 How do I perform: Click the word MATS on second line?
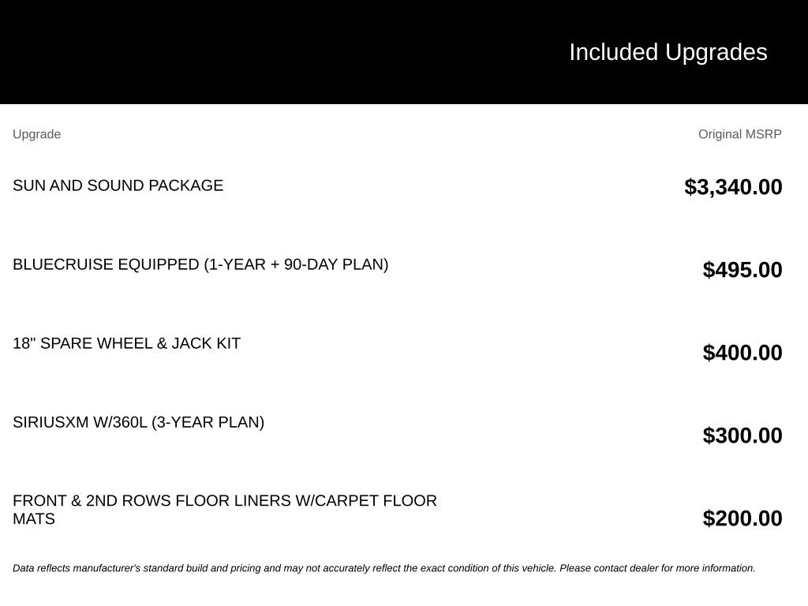33,519
